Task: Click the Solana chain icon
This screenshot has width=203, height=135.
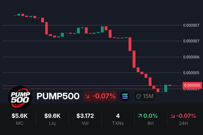Action: [x=125, y=96]
